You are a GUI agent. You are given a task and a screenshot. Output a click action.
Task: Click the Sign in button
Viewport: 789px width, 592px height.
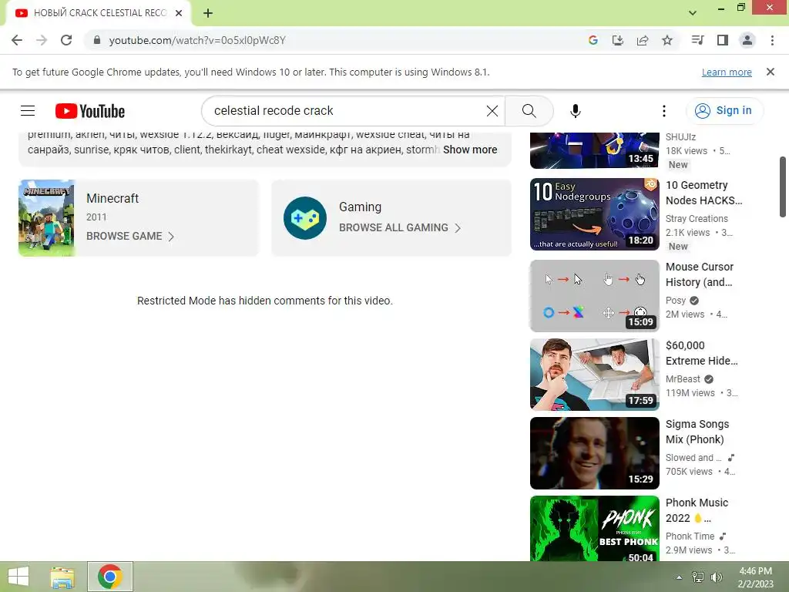[724, 111]
